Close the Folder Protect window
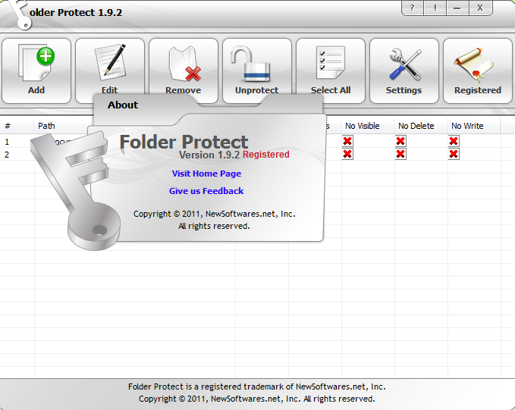 coord(480,8)
